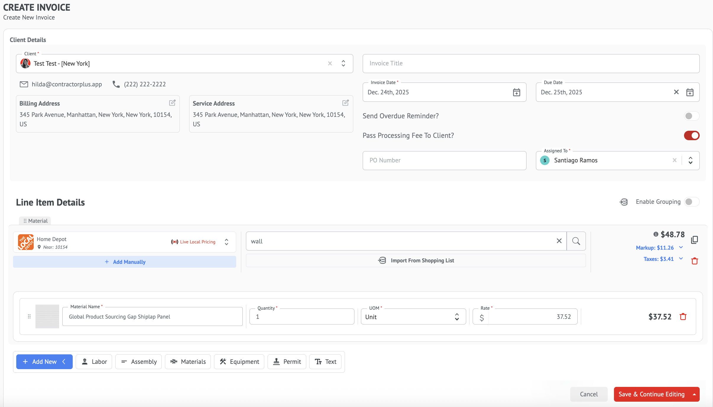This screenshot has width=713, height=407.
Task: Edit the Service Address pencil icon
Action: pos(345,103)
